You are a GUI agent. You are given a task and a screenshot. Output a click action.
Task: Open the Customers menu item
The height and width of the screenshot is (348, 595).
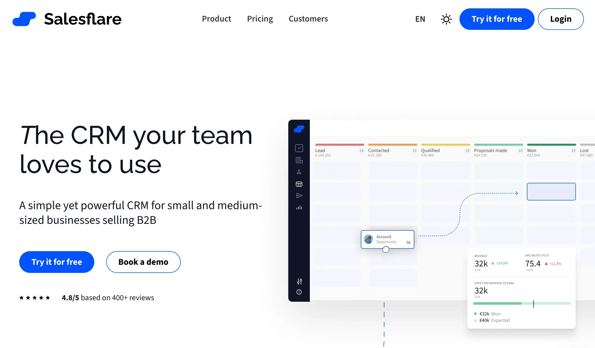point(308,19)
